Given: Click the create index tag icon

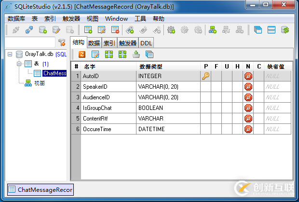Looking at the screenshot, I should pyautogui.click(x=130, y=30).
